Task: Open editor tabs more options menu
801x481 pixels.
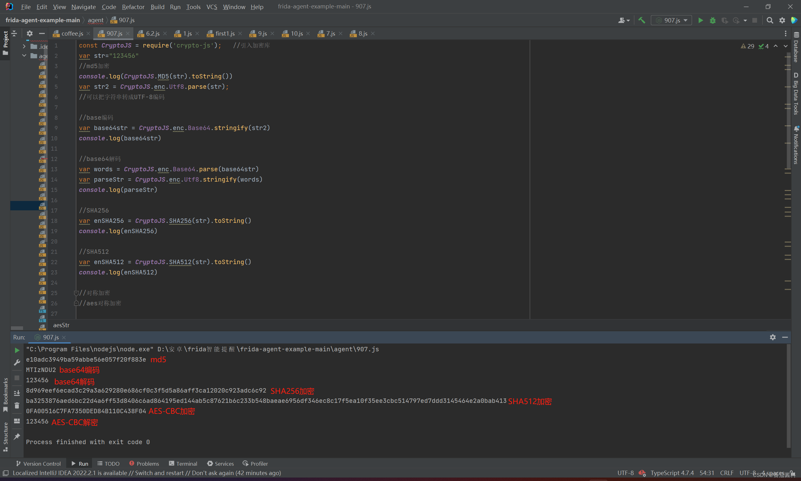Action: pos(785,33)
